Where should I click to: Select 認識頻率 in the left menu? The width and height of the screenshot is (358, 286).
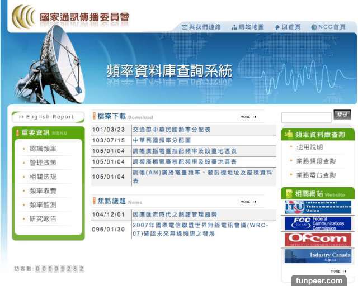click(x=43, y=149)
